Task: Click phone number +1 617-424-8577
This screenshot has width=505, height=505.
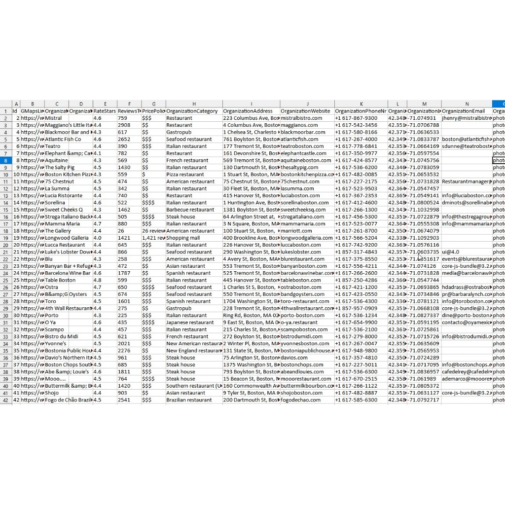Action: 361,160
